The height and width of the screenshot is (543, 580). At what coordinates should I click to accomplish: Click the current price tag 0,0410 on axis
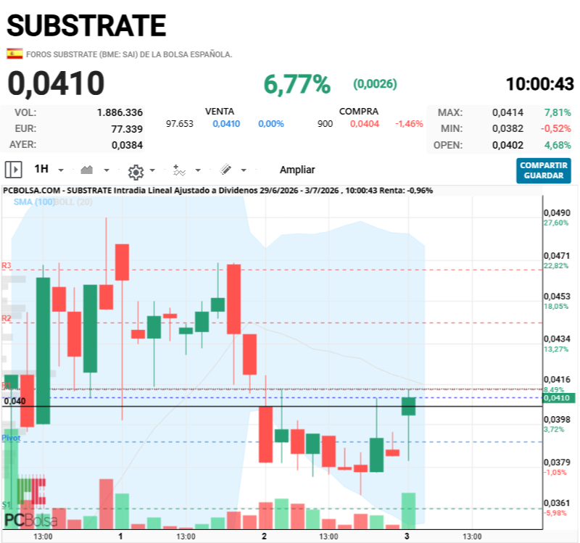[x=558, y=398]
